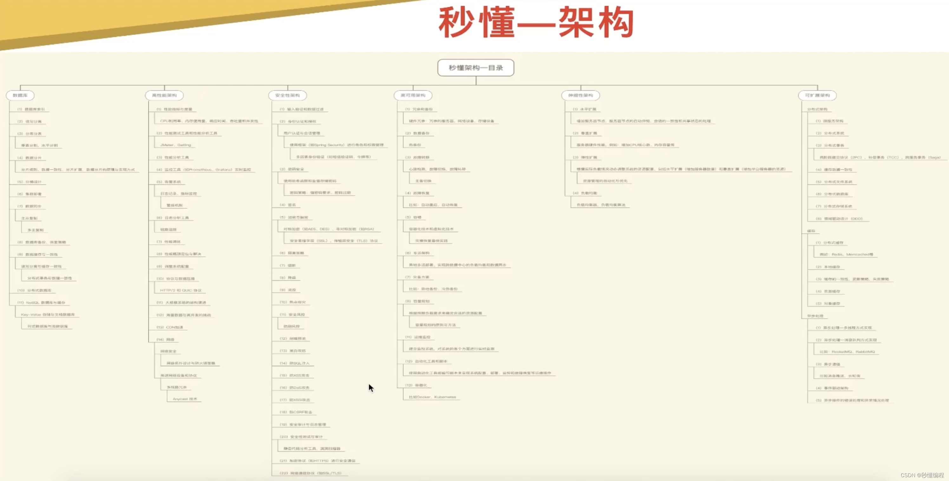
Task: Click the (14) 防SQL注入 item
Action: (295, 363)
